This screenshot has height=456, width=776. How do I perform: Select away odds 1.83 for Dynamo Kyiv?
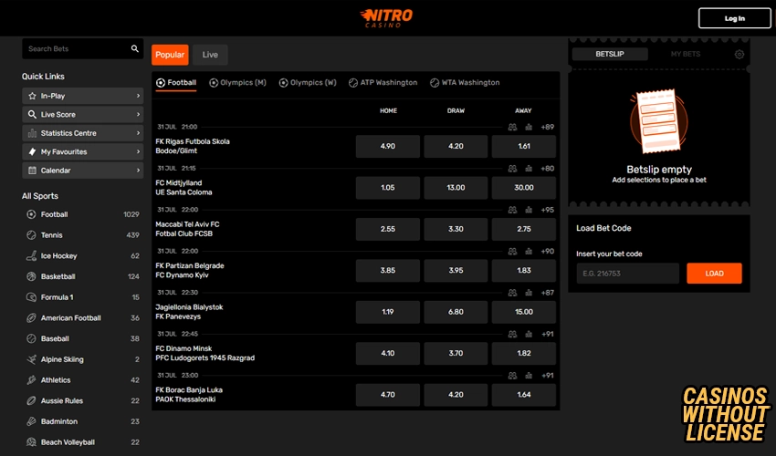click(x=524, y=271)
